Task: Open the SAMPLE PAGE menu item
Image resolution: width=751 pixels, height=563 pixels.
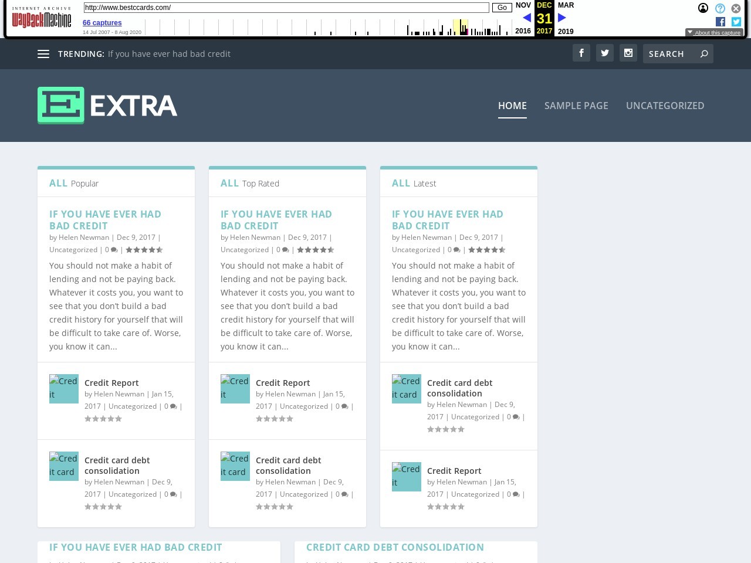Action: pyautogui.click(x=576, y=106)
